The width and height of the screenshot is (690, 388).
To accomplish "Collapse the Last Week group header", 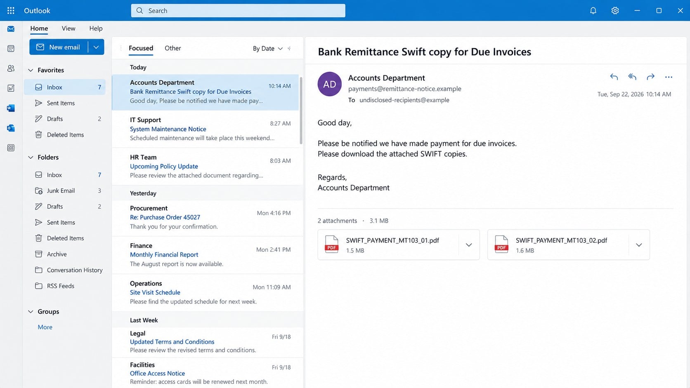I will [x=208, y=320].
